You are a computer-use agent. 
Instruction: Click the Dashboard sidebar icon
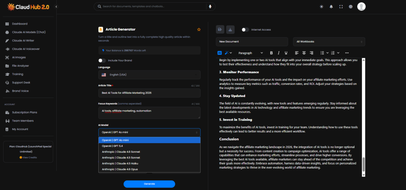point(7,24)
